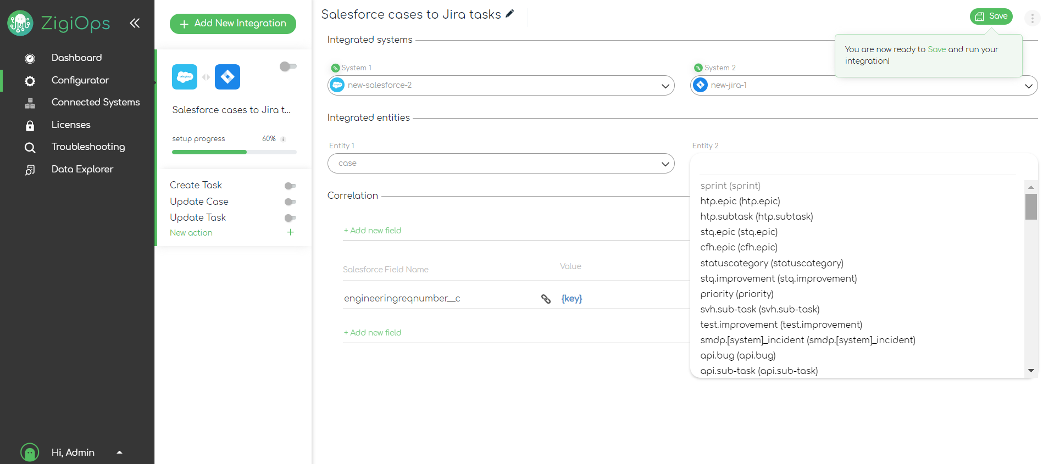
Task: Click the Configurator gear icon
Action: (x=30, y=81)
